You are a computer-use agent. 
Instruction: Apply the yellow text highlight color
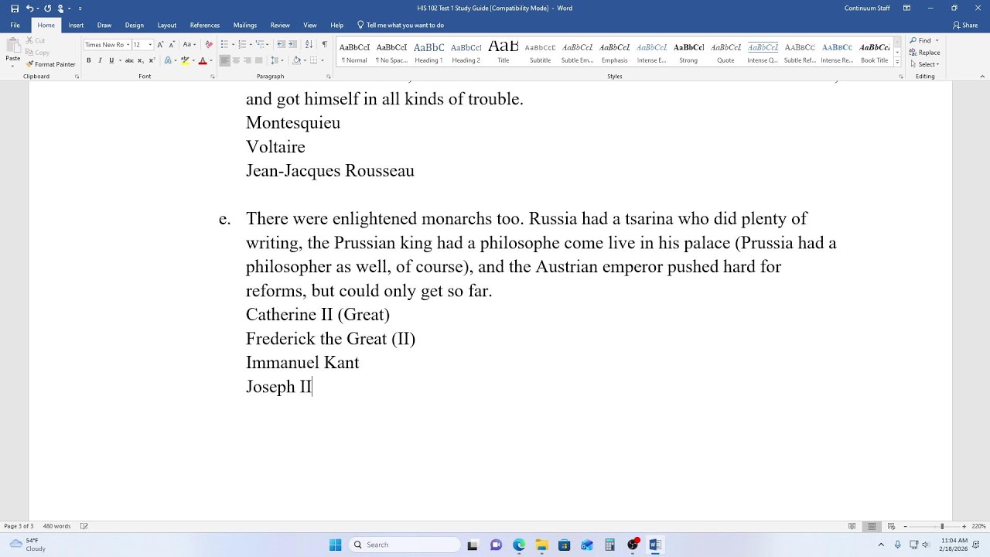pos(185,60)
